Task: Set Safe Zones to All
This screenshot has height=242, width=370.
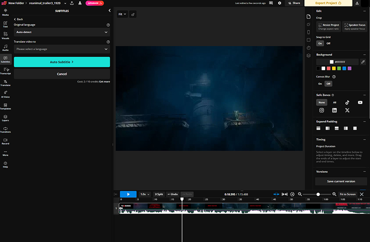Action: (334, 102)
